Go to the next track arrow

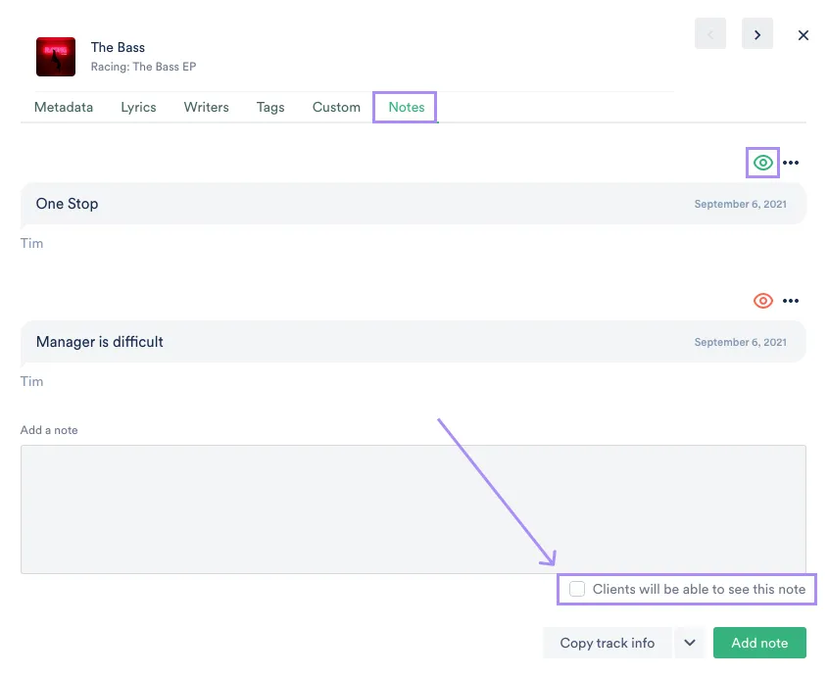click(x=756, y=34)
